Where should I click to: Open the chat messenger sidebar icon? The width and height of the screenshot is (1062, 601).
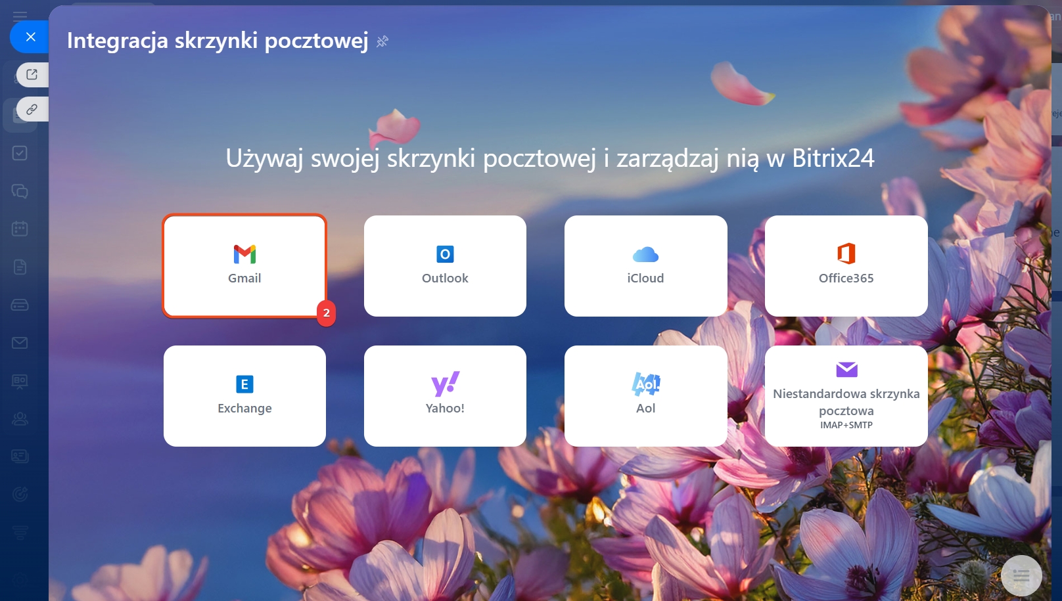coord(20,191)
